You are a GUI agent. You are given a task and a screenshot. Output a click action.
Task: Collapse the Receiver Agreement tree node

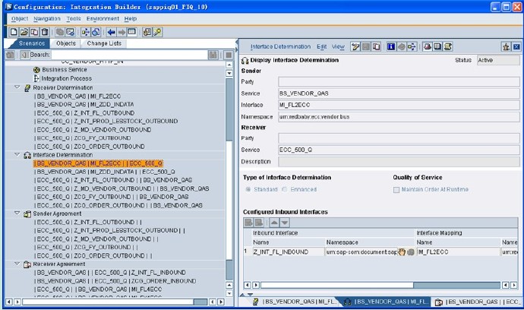tap(17, 264)
